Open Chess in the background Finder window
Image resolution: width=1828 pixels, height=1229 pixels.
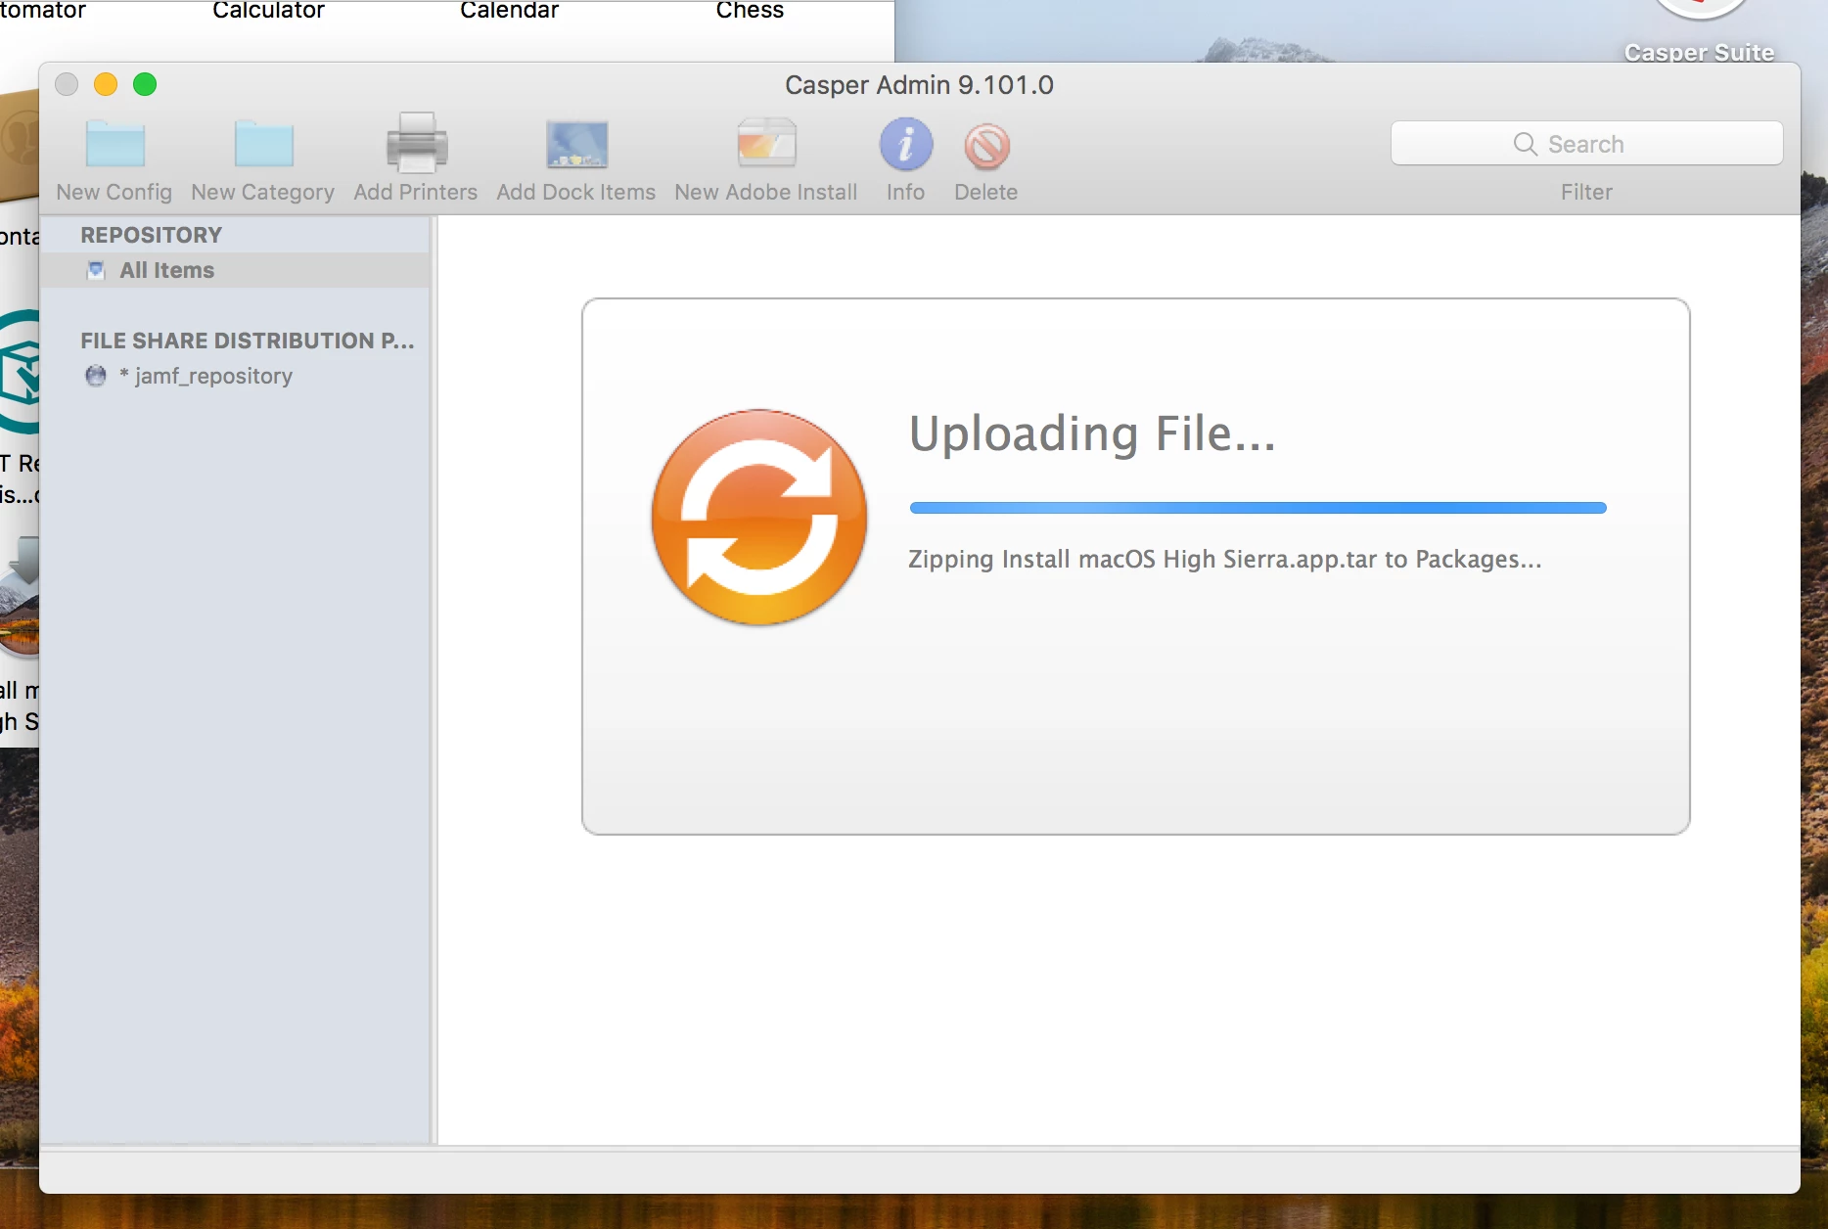point(750,10)
